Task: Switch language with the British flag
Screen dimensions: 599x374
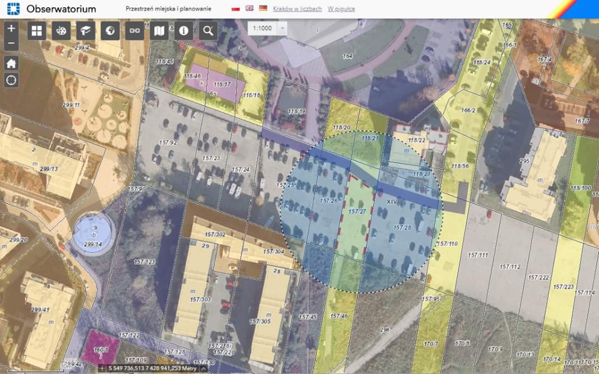Action: pyautogui.click(x=250, y=8)
